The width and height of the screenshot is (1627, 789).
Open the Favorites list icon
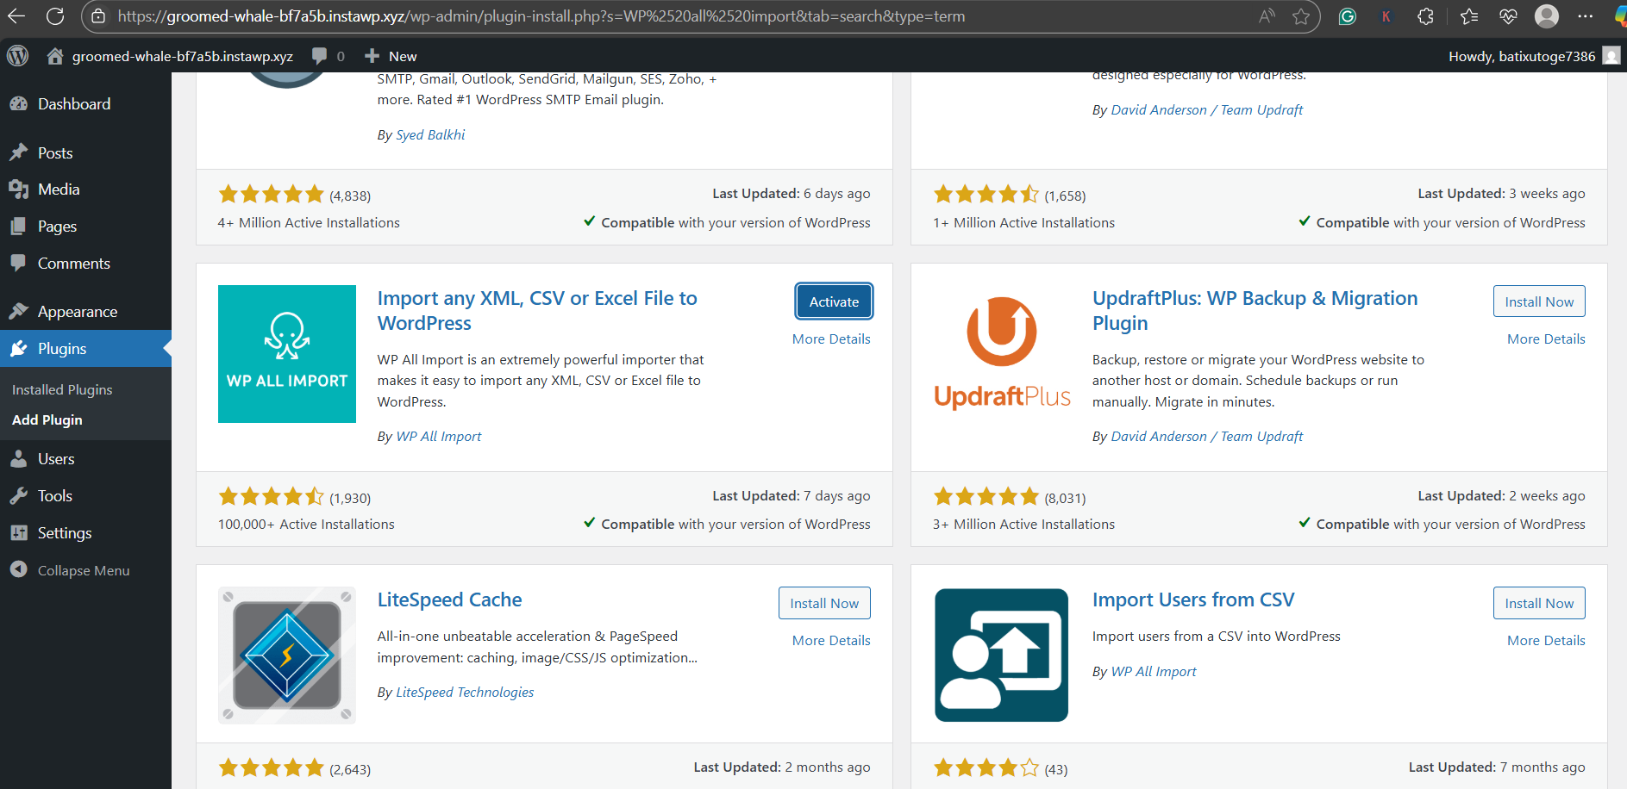(1469, 16)
